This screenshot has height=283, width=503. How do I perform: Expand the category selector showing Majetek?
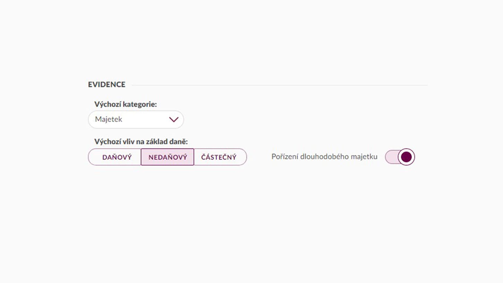coord(136,120)
